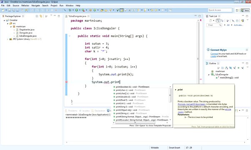Click the Search flashlight toolbar icon
Viewport: 251px width, 150px height.
point(110,10)
